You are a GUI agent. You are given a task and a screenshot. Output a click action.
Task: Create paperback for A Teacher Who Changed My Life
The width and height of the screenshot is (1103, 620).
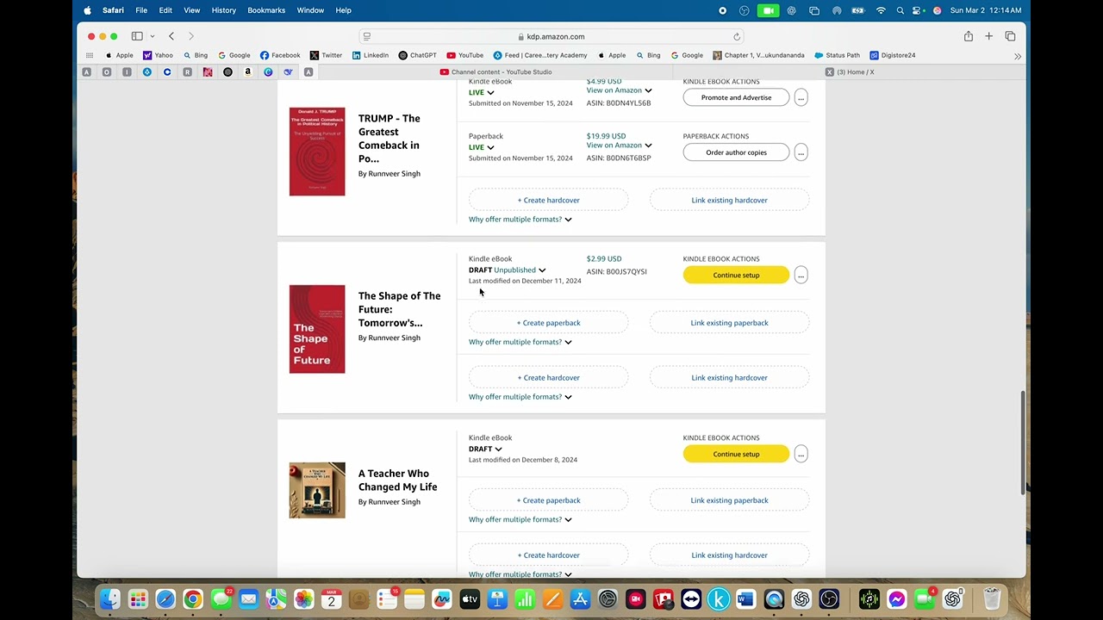pos(549,500)
